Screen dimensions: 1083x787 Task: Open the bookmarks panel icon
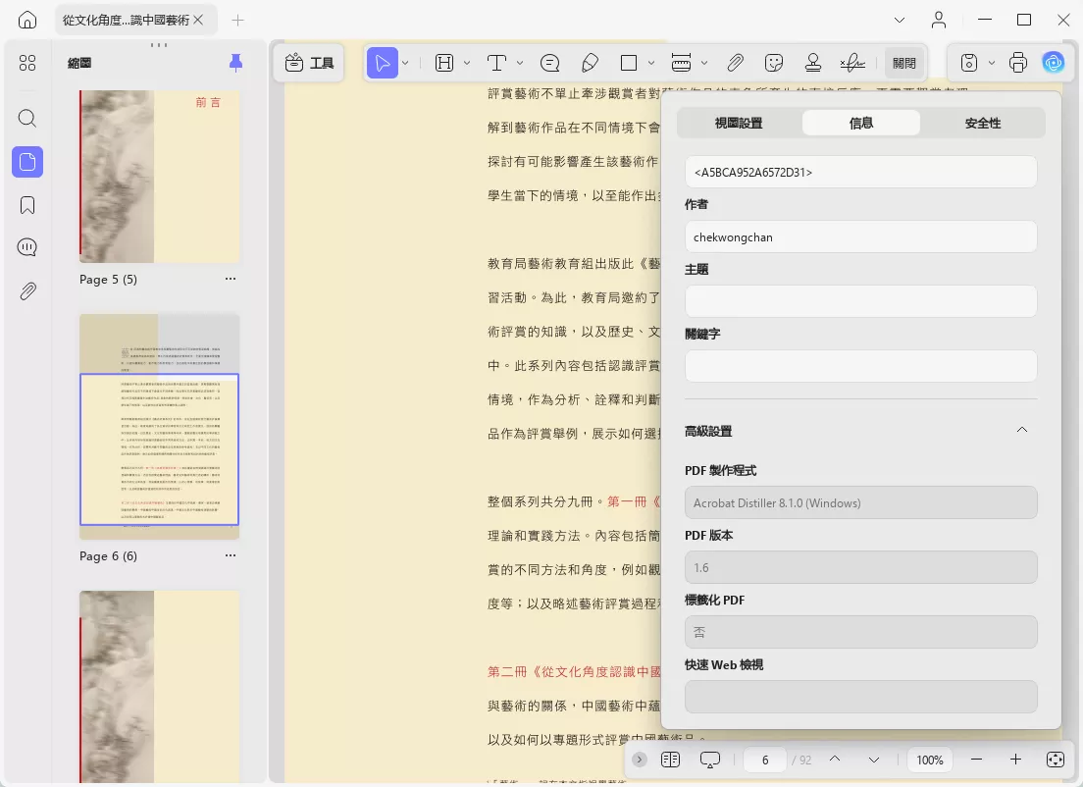click(27, 205)
